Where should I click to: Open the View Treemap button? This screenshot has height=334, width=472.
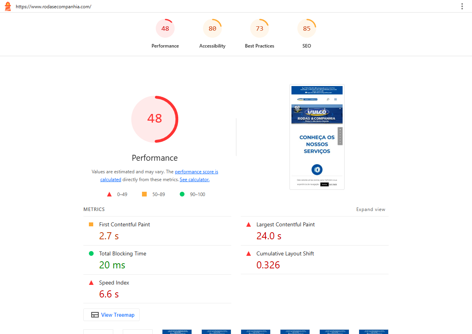tap(111, 315)
